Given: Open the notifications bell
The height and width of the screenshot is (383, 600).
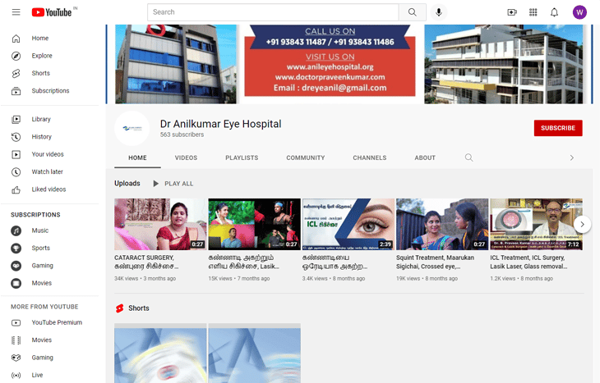Looking at the screenshot, I should (x=554, y=12).
